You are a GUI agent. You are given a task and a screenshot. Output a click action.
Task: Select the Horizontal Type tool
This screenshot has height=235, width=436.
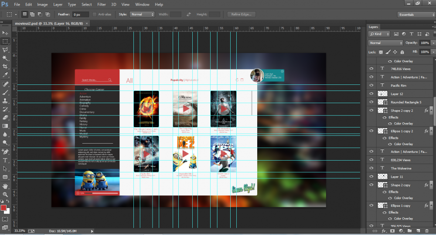[x=5, y=160]
